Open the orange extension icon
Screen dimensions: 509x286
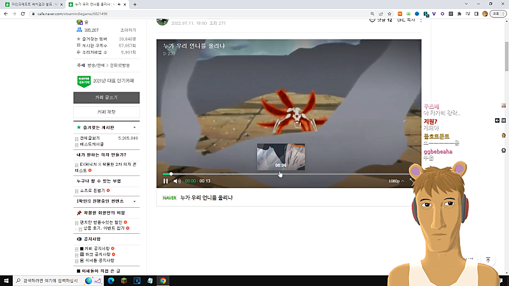(400, 13)
